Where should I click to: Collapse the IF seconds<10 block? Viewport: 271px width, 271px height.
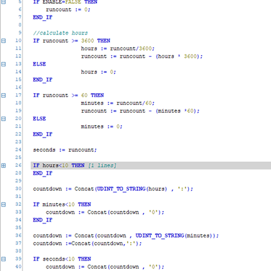click(3, 259)
